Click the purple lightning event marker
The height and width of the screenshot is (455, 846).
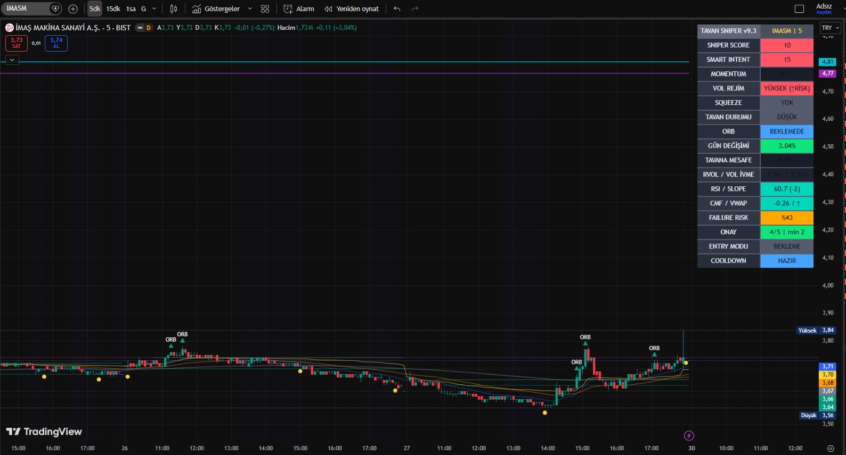point(689,436)
